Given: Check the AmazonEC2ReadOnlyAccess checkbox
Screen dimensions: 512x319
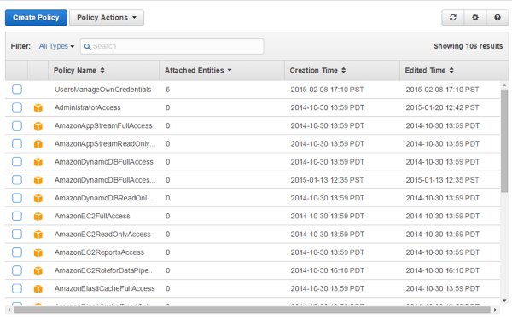Looking at the screenshot, I should click(17, 234).
